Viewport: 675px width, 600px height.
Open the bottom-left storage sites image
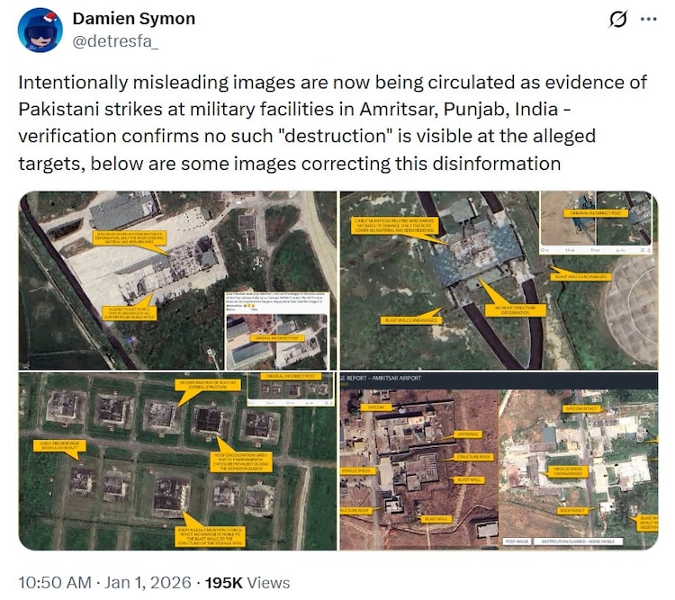click(177, 461)
